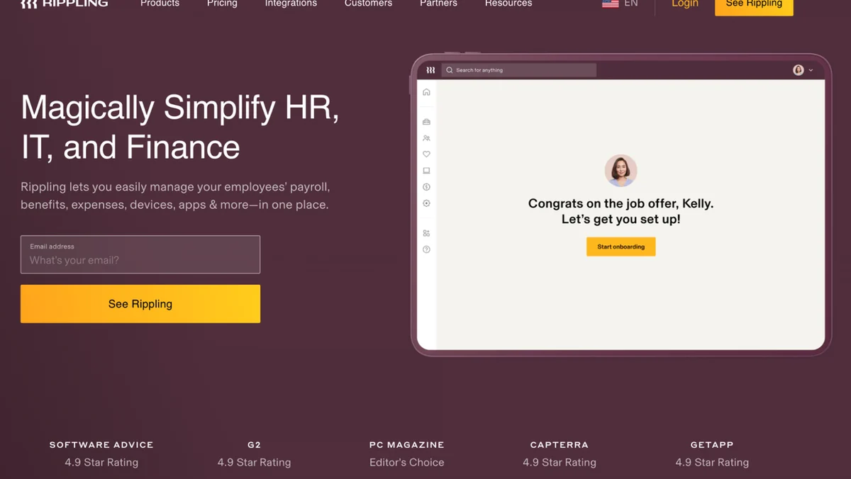Click the Start onboarding button
Screen dimensions: 851x479
(x=621, y=247)
